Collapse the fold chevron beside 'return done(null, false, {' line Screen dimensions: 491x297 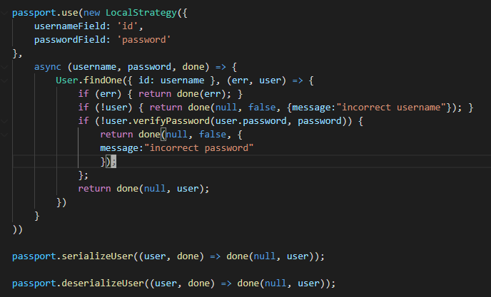click(x=4, y=135)
